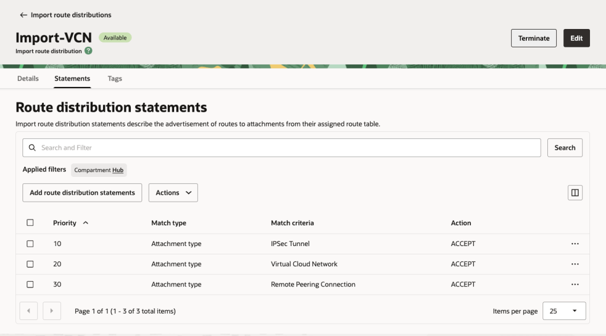Viewport: 606px width, 336px height.
Task: Sort by Priority column arrow
Action: click(86, 223)
